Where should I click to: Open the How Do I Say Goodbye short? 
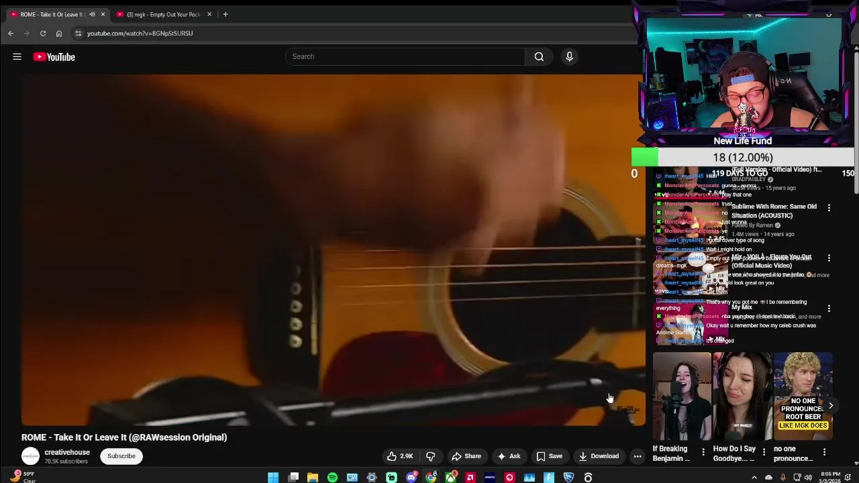coord(742,396)
